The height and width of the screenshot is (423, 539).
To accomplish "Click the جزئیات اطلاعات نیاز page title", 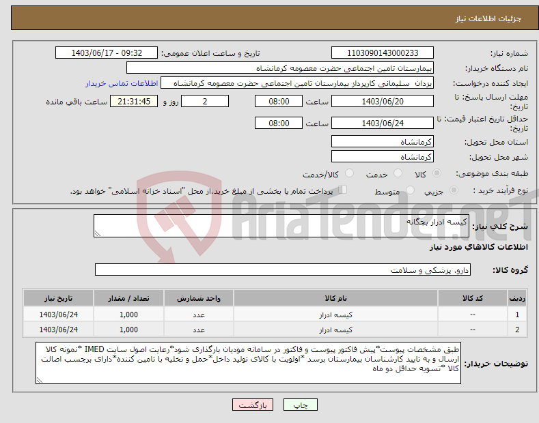I will point(488,18).
